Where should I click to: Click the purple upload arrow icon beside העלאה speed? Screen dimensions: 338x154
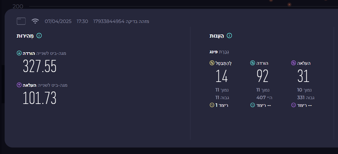(x=19, y=85)
